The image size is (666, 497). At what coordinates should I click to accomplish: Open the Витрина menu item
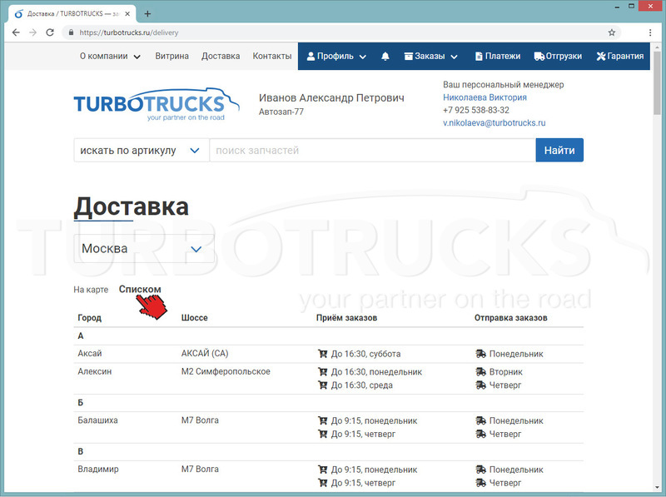pyautogui.click(x=172, y=56)
